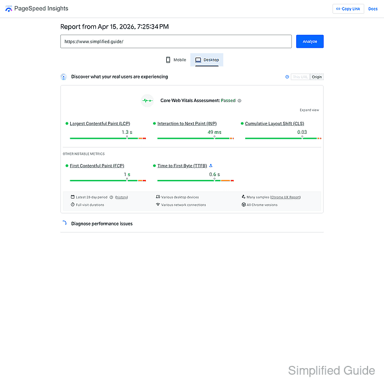Click the Copy Link button
This screenshot has width=384, height=384.
[x=348, y=9]
